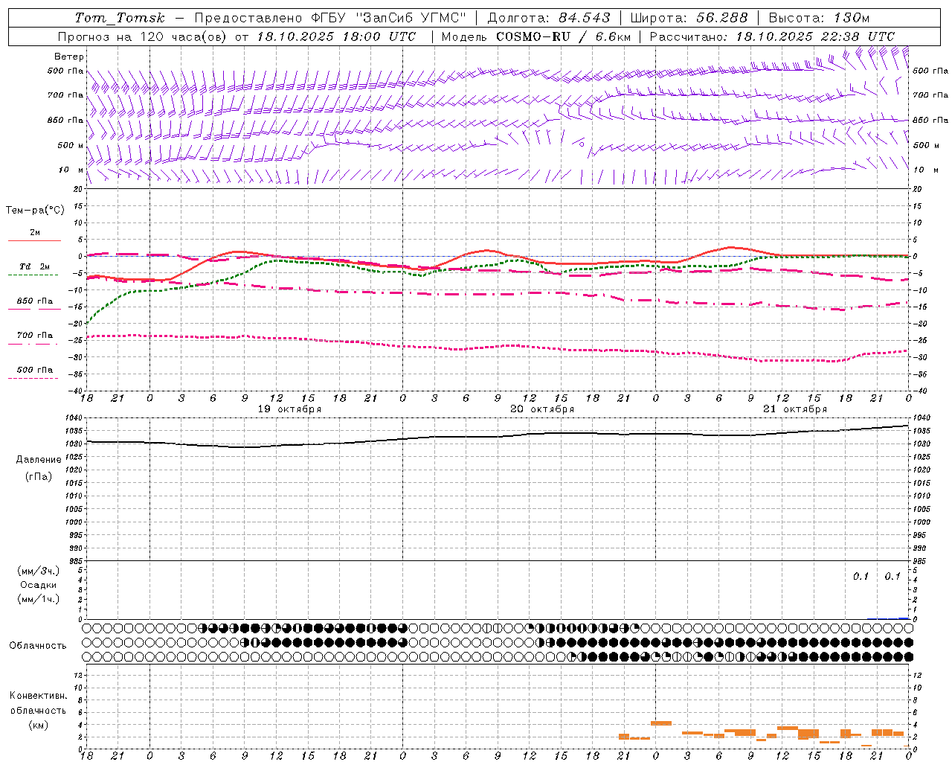This screenshot has height=762, width=952.
Task: Click the tallest orange convective cloud bar
Action: tap(661, 723)
